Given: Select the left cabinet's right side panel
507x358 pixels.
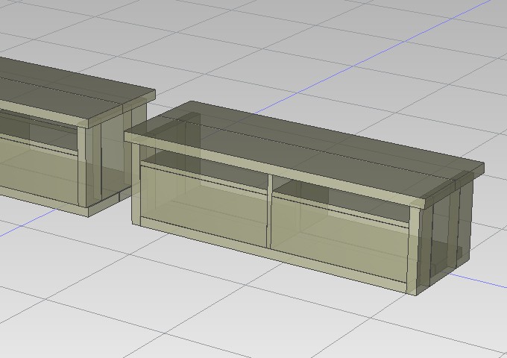Looking at the screenshot, I should (x=112, y=157).
